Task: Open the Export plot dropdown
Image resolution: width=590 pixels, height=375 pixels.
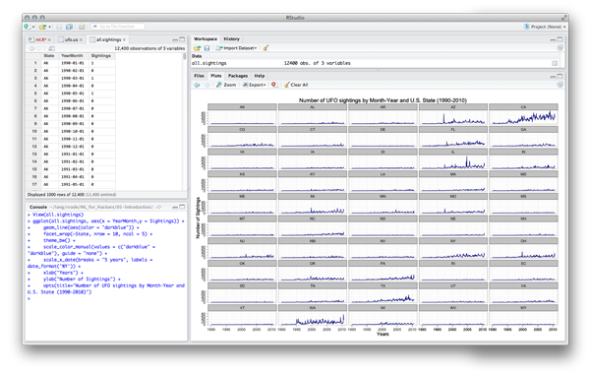Action: click(254, 85)
